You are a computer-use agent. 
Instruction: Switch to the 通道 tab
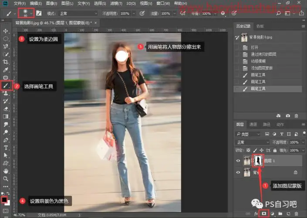(x=253, y=124)
